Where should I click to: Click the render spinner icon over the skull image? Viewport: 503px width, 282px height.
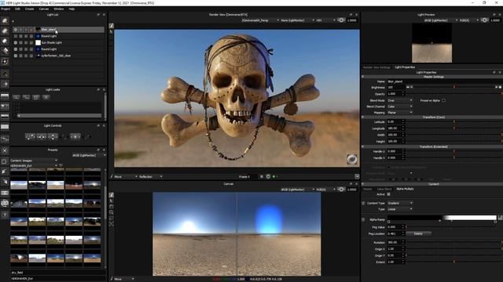pos(352,159)
